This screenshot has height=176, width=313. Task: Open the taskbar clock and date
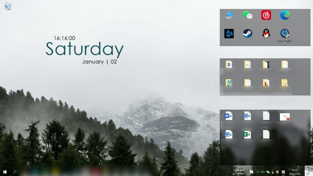[x=295, y=172]
